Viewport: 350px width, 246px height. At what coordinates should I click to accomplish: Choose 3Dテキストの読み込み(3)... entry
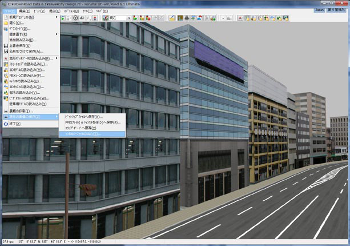point(31,87)
